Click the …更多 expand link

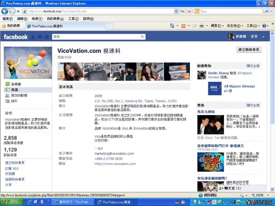pyautogui.click(x=99, y=148)
